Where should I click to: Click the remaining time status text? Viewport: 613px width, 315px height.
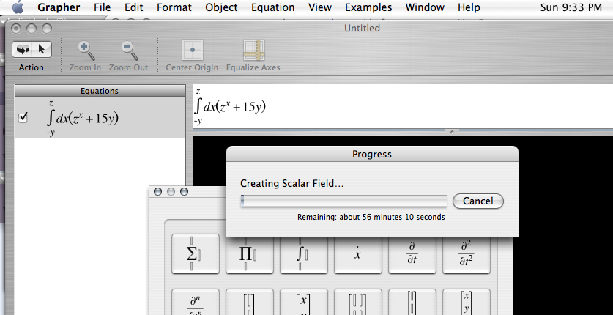click(x=371, y=217)
